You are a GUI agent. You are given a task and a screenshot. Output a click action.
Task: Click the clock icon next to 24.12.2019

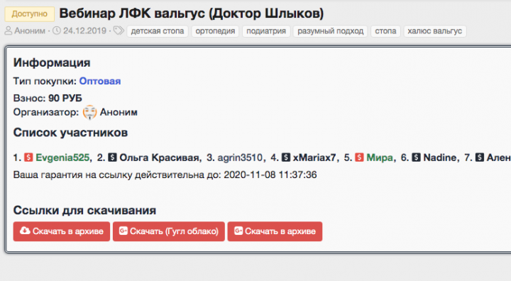57,31
